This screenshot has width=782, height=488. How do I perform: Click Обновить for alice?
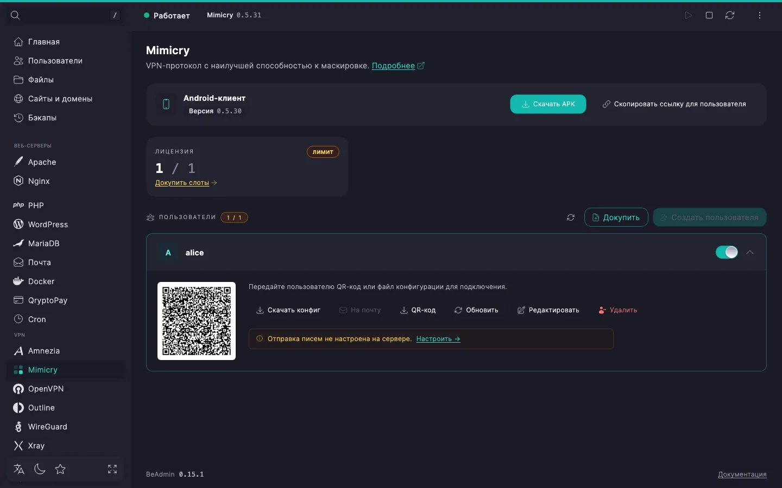click(476, 310)
